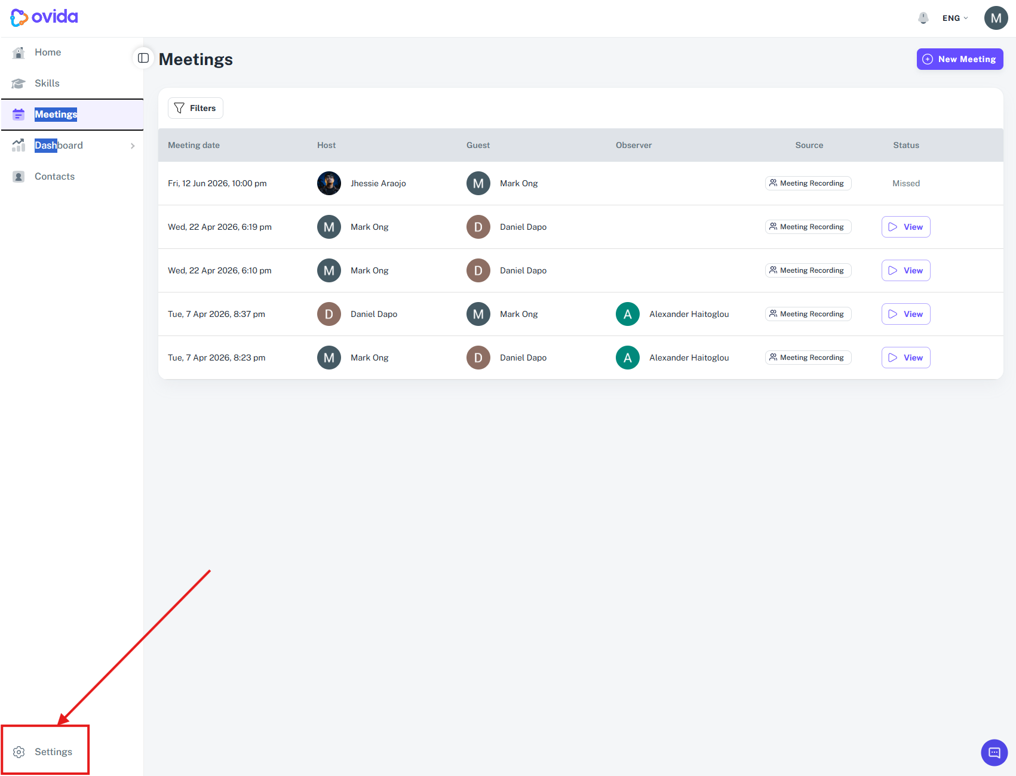Start a New Meeting
Viewport: 1016px width, 776px height.
point(960,59)
